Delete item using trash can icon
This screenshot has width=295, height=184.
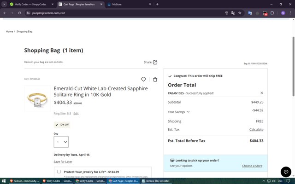(x=155, y=80)
